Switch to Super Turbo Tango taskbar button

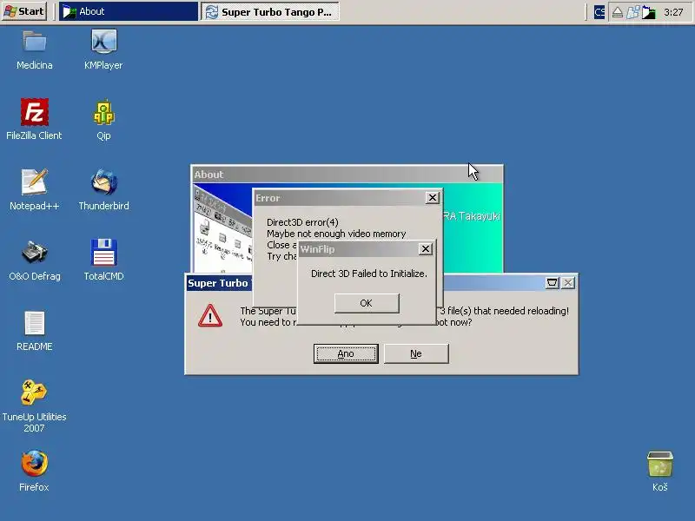(270, 11)
